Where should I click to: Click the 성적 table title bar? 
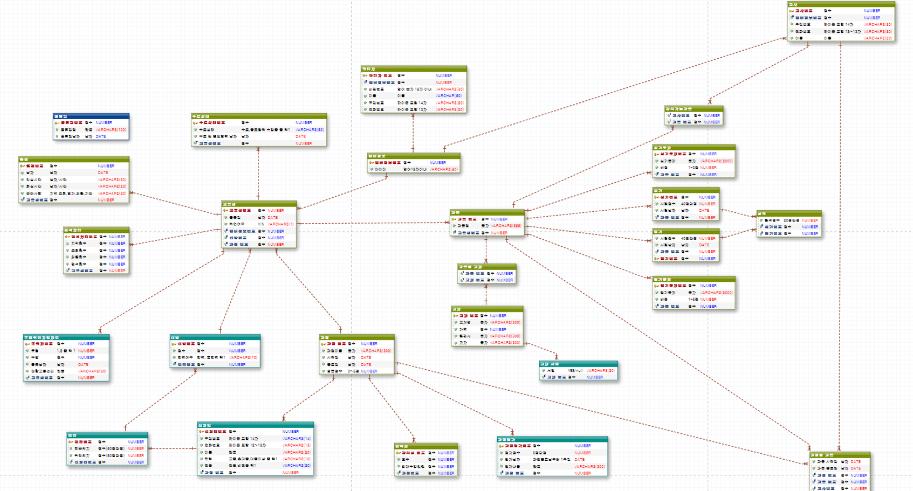pos(789,213)
